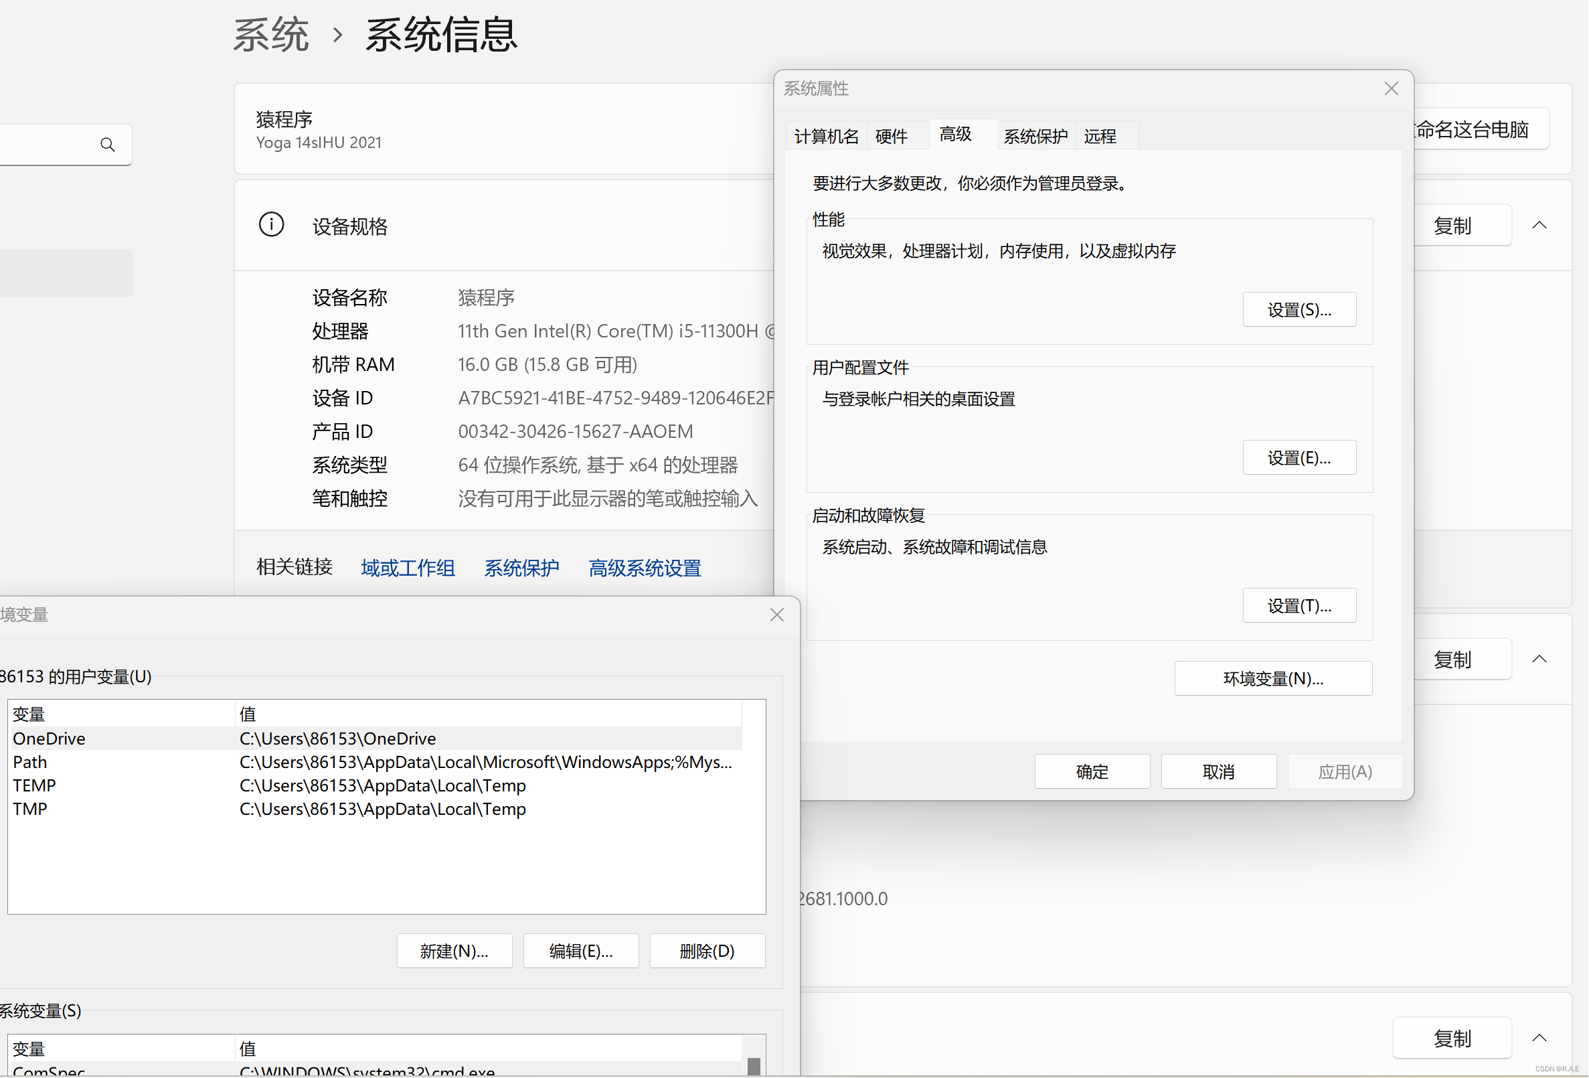Open user profiles 设置(E)... button

(x=1299, y=457)
